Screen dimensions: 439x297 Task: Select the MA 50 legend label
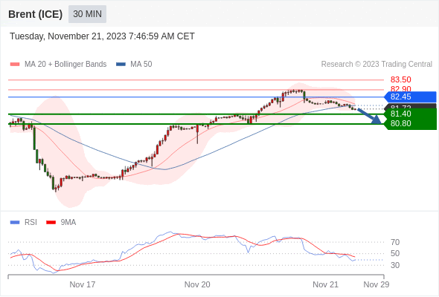141,65
